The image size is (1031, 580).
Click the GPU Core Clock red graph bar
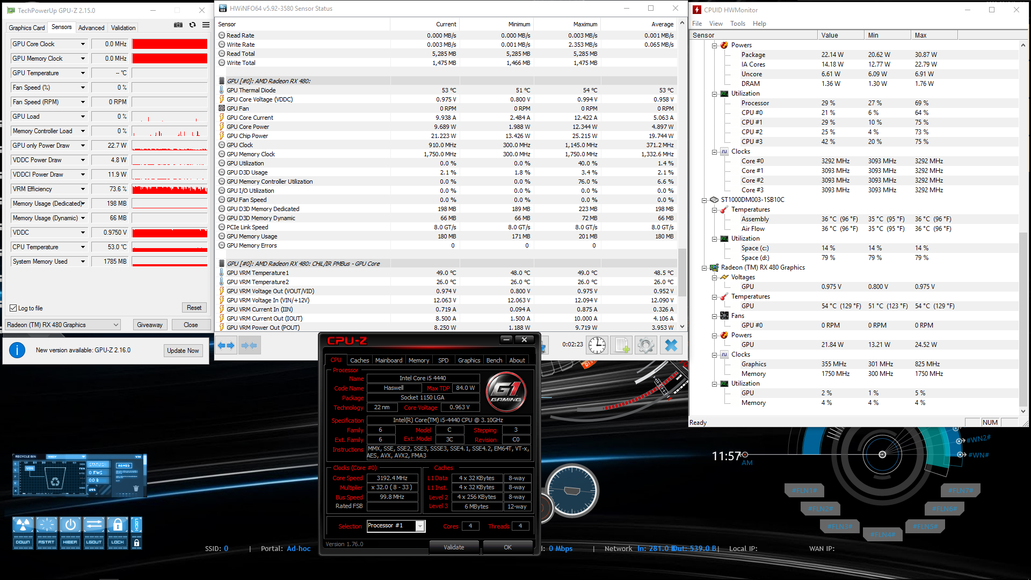tap(170, 44)
